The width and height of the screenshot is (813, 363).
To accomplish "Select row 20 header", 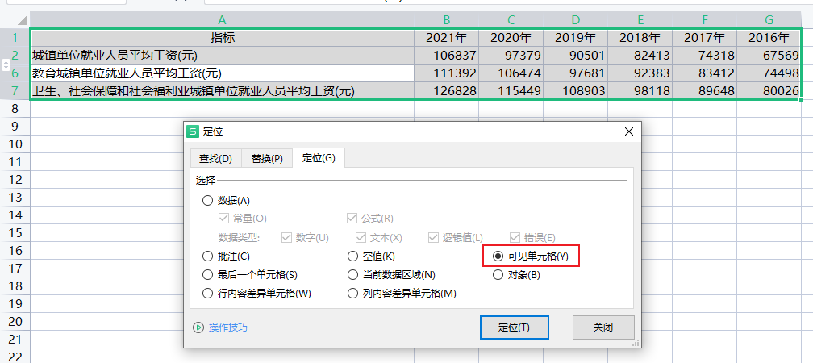I will click(15, 322).
